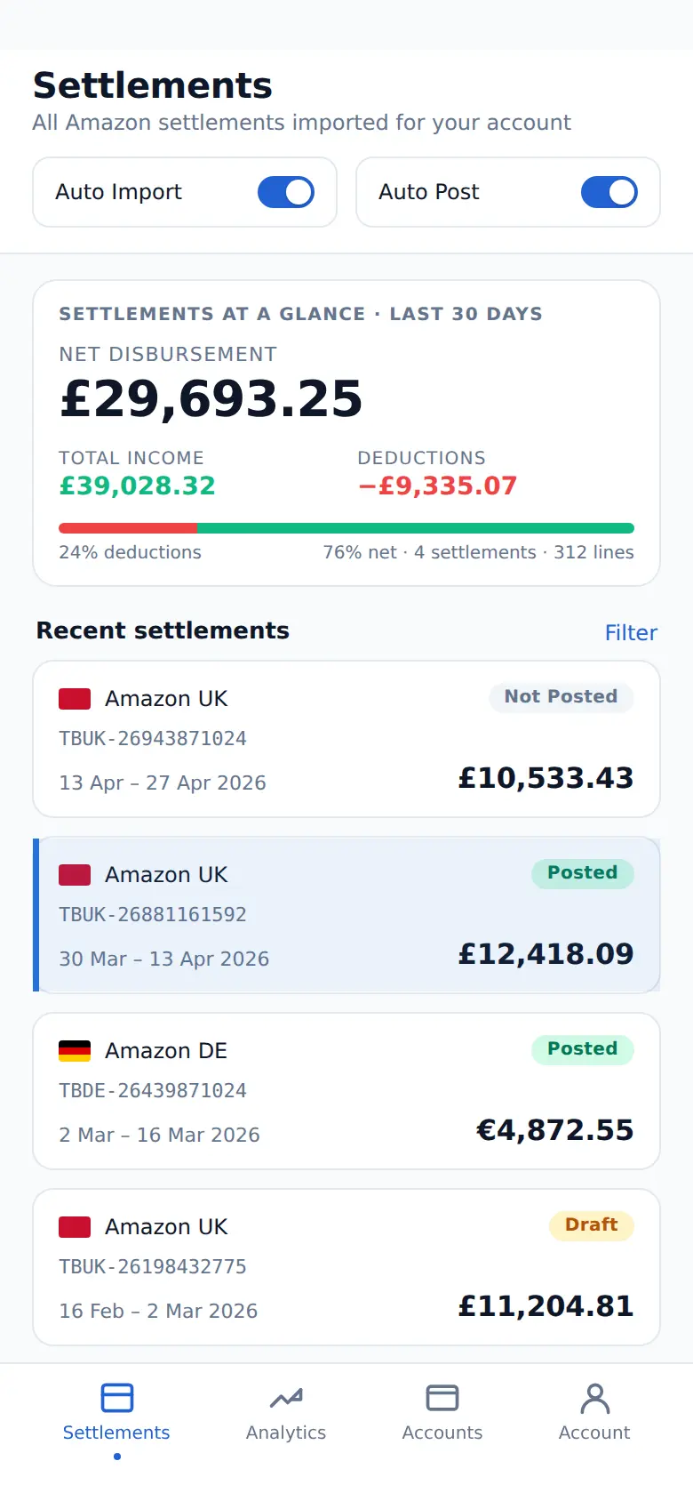Open the Account person icon

594,1398
